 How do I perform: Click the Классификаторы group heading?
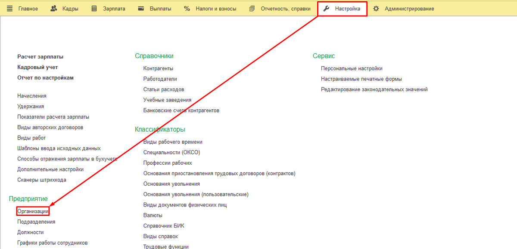[160, 129]
